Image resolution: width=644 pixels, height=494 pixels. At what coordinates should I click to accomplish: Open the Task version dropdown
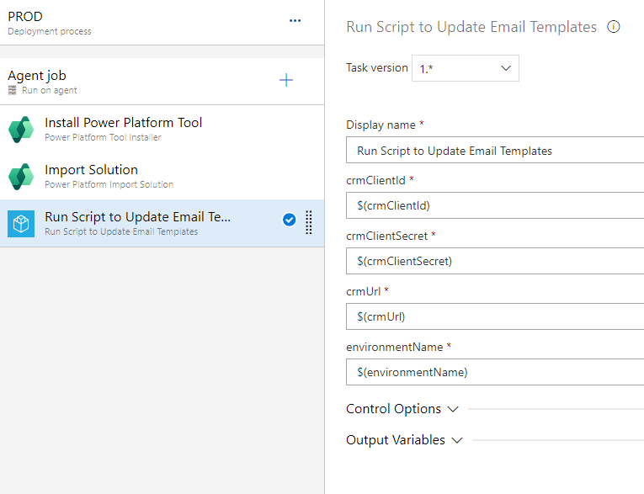pos(465,68)
